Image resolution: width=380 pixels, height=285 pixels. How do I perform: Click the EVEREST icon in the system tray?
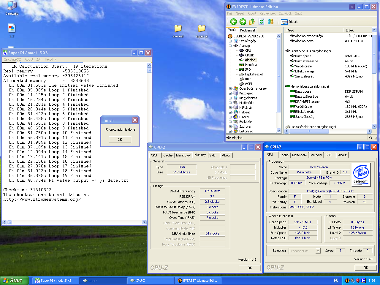click(x=347, y=281)
